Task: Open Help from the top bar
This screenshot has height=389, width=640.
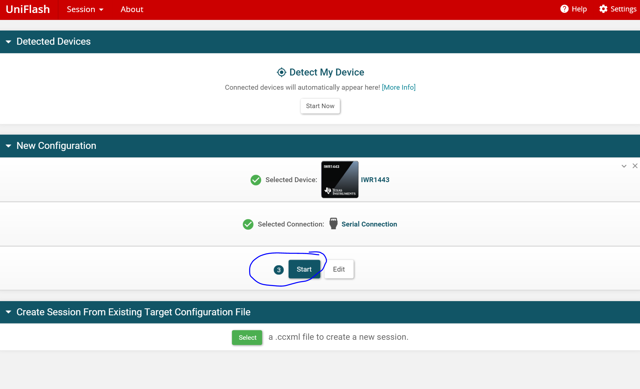Action: point(573,9)
